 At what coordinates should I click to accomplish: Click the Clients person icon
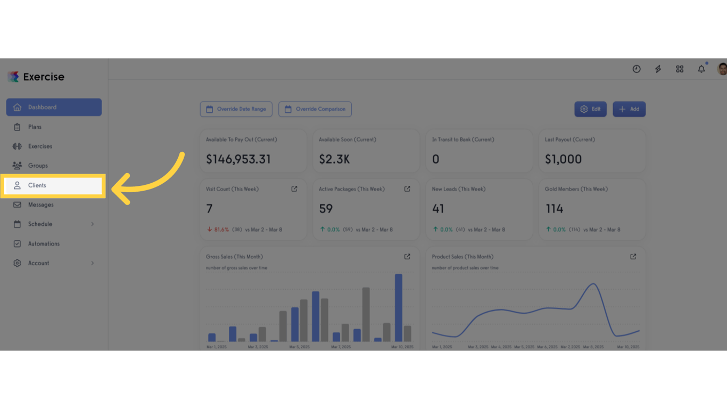point(17,185)
